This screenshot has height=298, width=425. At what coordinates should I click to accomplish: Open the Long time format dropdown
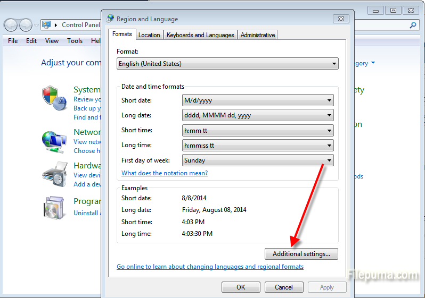(x=258, y=145)
